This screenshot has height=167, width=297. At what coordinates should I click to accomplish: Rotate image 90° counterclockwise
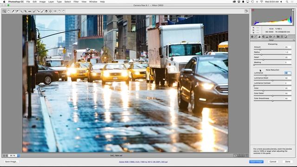coord(59,11)
